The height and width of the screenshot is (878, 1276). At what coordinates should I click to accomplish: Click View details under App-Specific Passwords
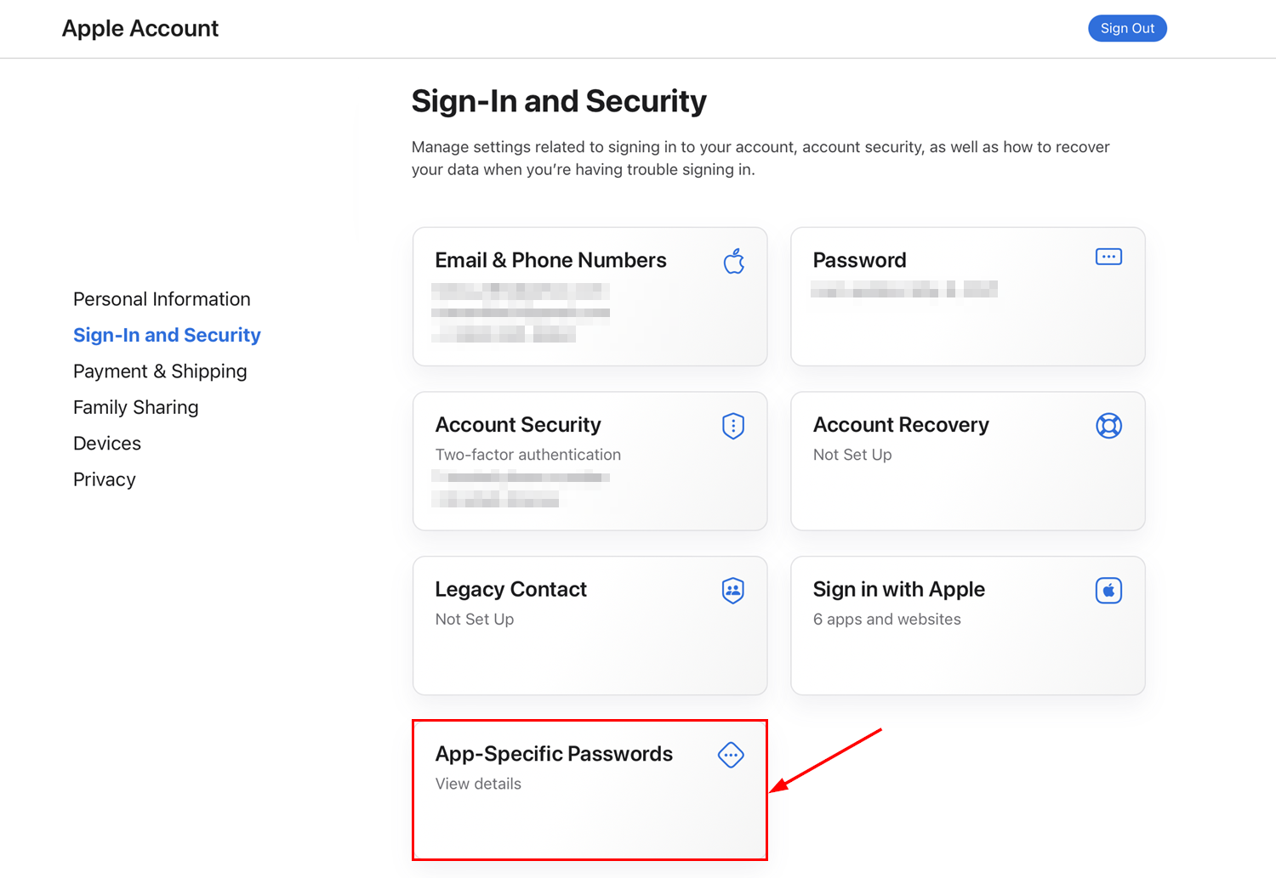[x=477, y=784]
